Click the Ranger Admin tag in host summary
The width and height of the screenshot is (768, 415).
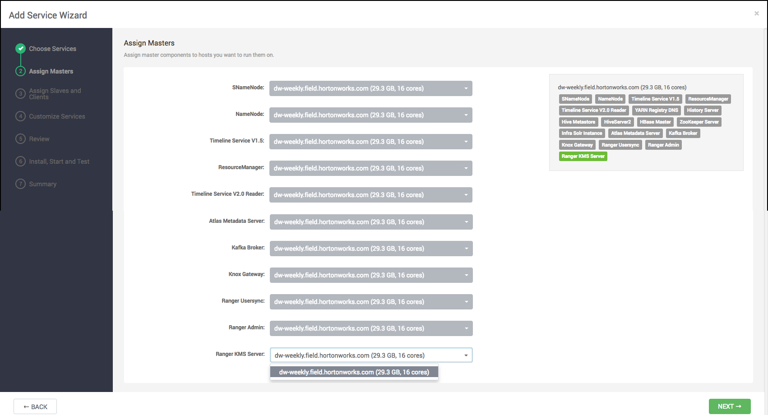[x=663, y=145]
